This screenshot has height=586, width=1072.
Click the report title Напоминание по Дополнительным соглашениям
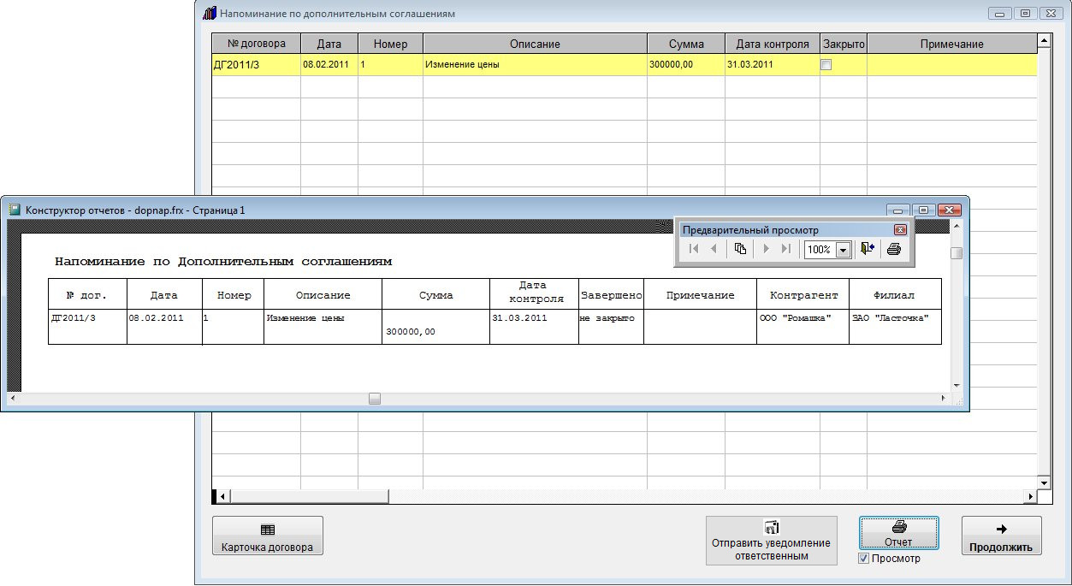(223, 262)
